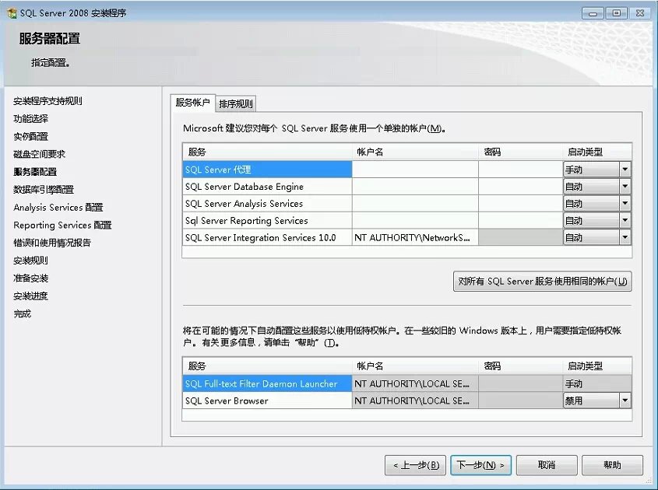Open startup type dropdown for SQL Server 代理
Screen dimensions: 658x490
pyautogui.click(x=624, y=169)
